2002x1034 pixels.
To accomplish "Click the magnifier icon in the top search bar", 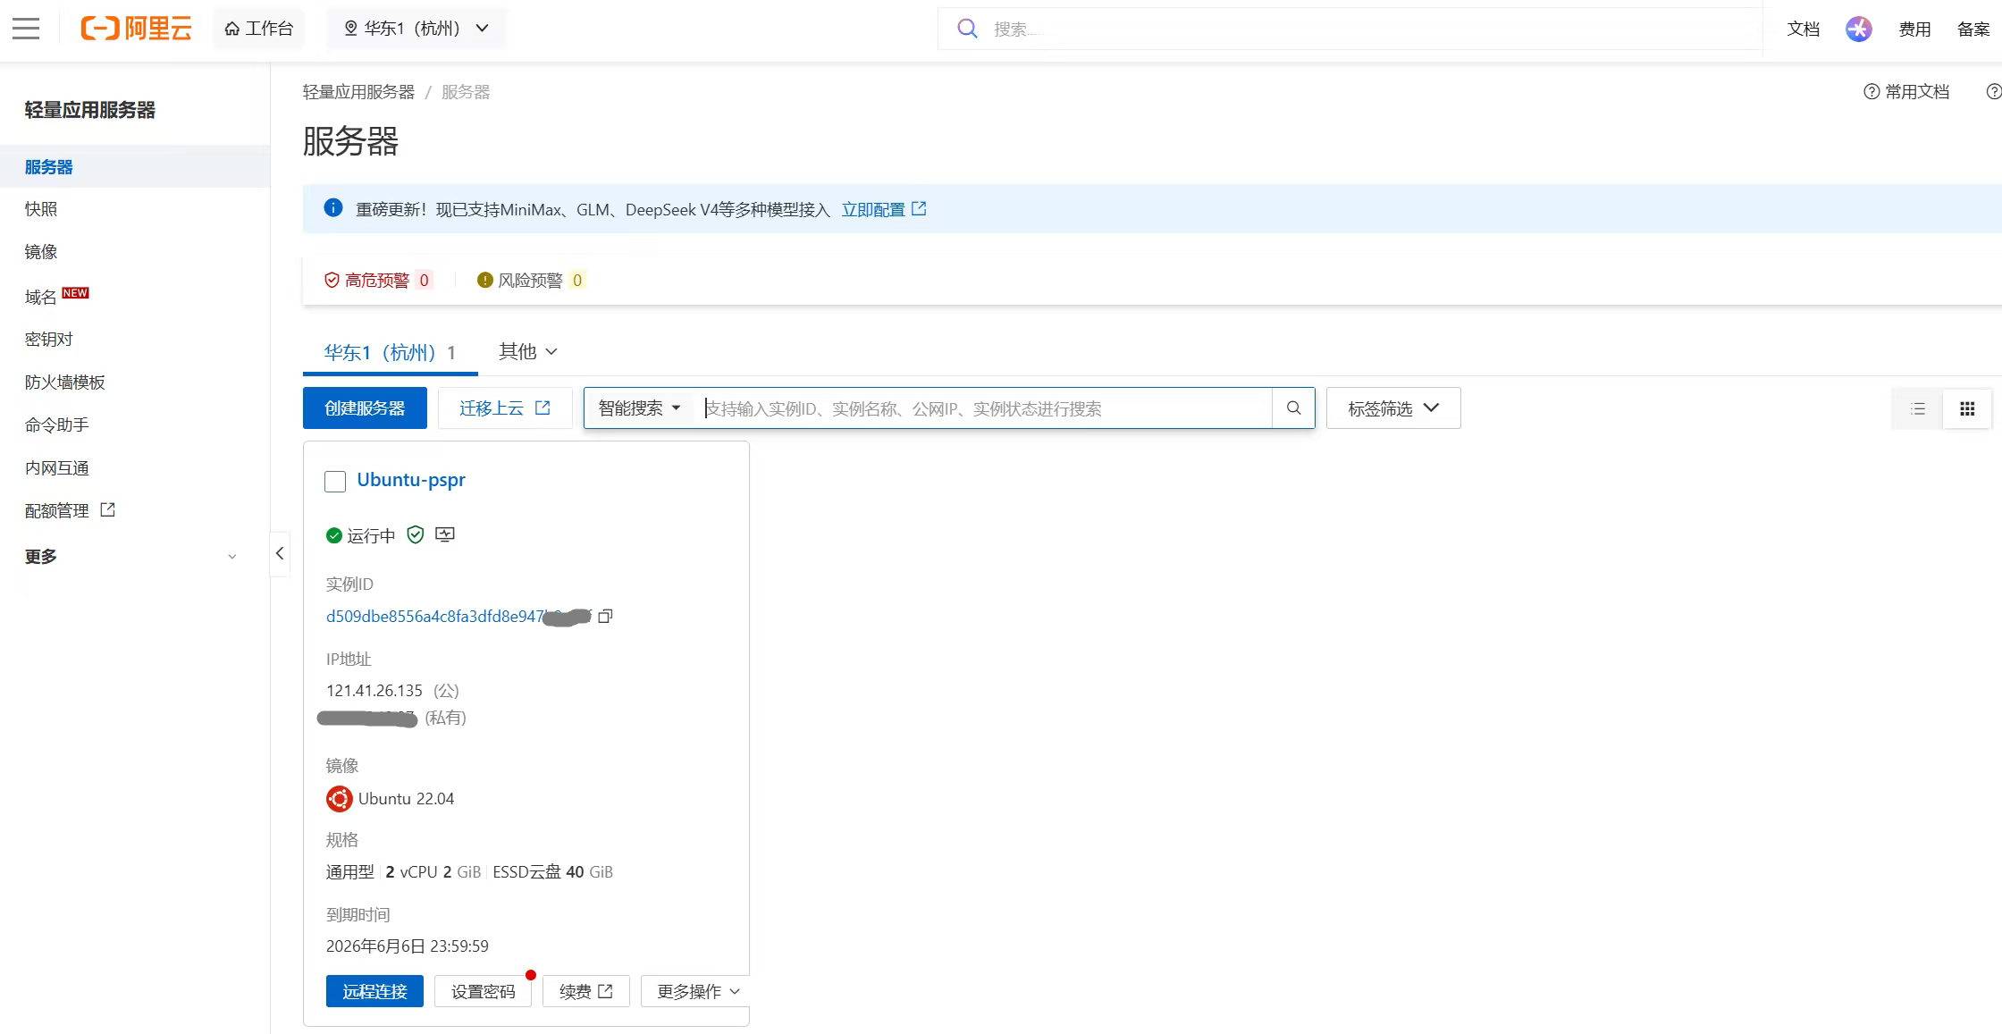I will (967, 29).
